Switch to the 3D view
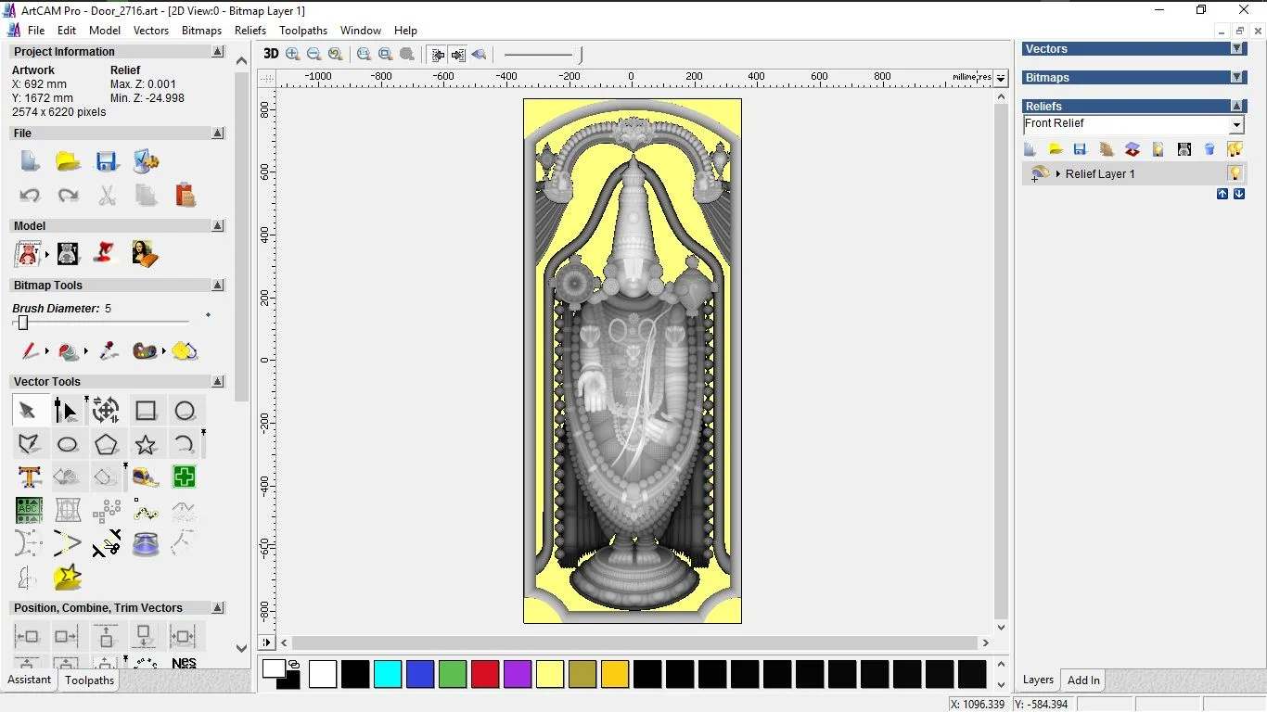The image size is (1267, 712). tap(271, 54)
